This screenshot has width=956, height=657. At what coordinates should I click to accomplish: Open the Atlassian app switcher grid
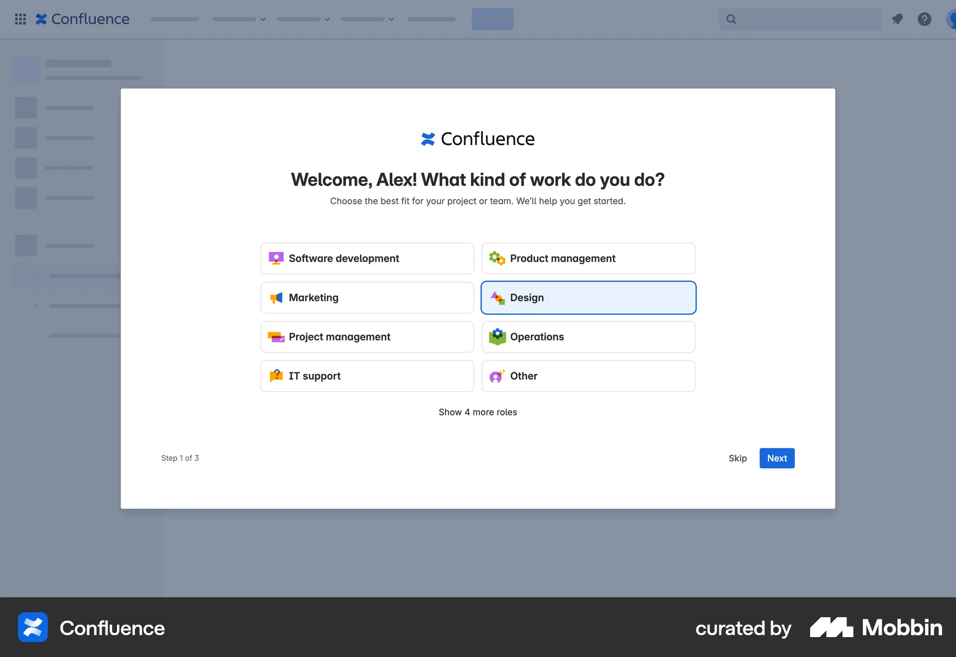click(20, 19)
